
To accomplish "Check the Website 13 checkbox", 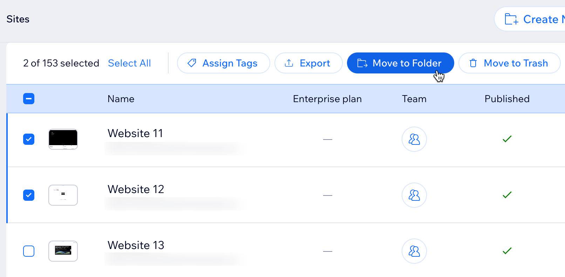I will 29,251.
